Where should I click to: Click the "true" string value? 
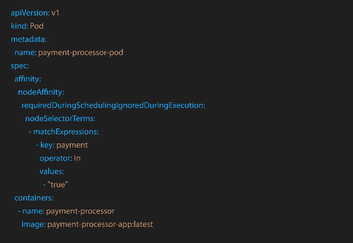tap(58, 184)
